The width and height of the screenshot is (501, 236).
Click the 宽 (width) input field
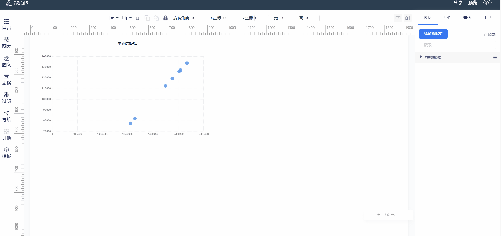(287, 18)
